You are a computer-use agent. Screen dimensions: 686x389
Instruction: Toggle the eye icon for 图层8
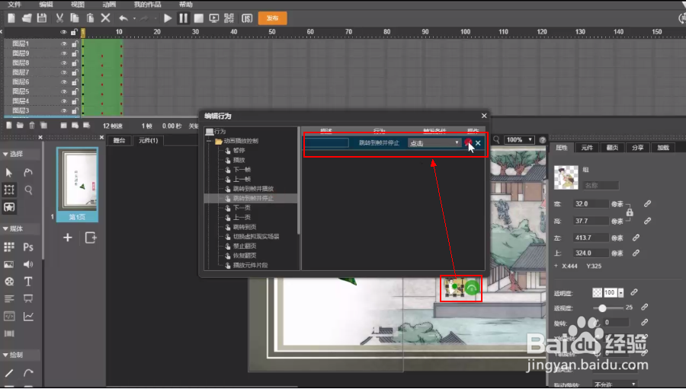(x=64, y=63)
